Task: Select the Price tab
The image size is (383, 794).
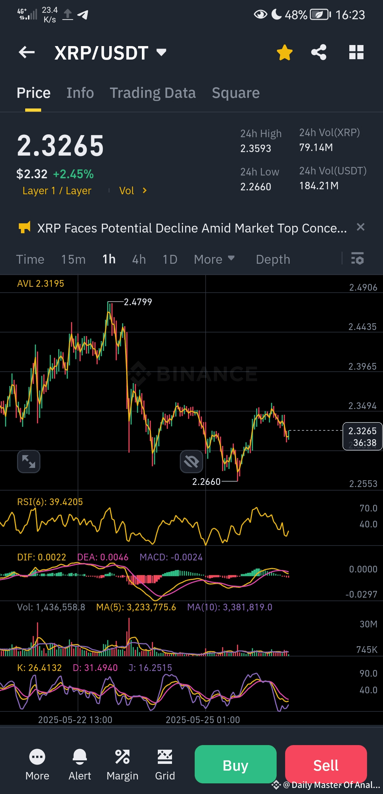Action: click(33, 93)
